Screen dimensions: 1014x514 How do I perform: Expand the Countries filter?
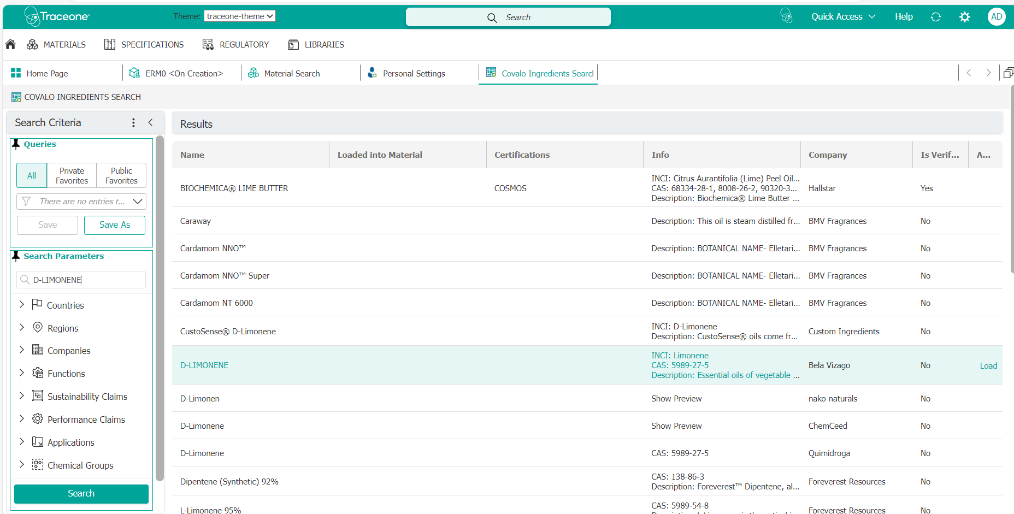click(x=22, y=304)
